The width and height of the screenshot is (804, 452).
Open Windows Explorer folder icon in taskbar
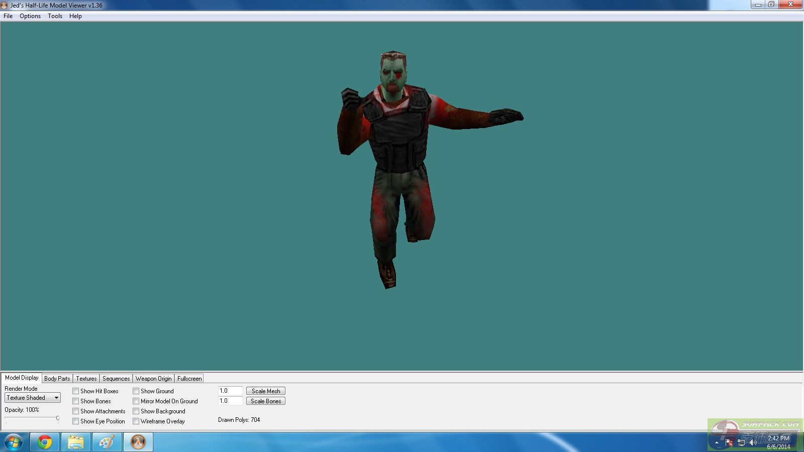[x=76, y=442]
